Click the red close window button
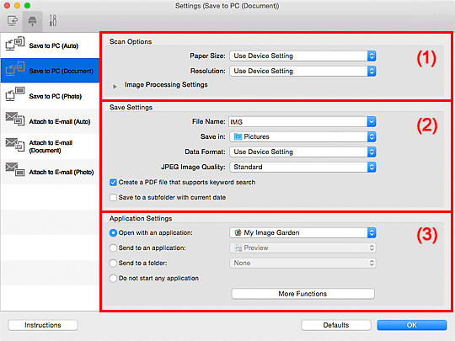 8,6
